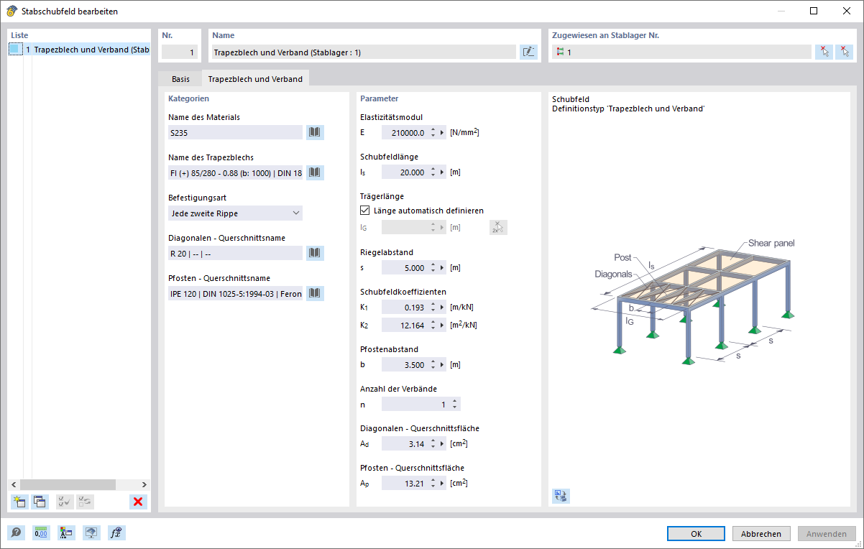Copy the selected list item icon

[x=40, y=502]
